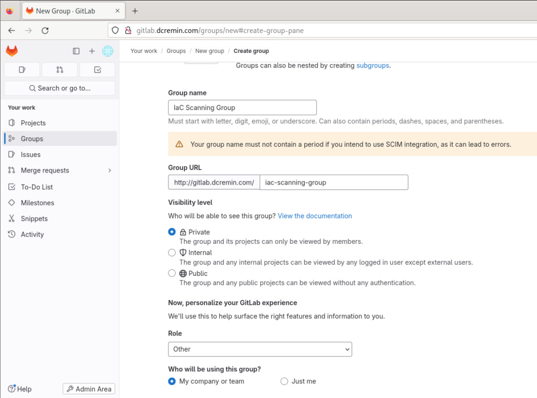537x398 pixels.
Task: Go to Groups breadcrumb
Action: click(176, 51)
